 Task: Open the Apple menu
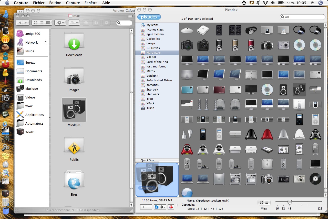point(7,3)
